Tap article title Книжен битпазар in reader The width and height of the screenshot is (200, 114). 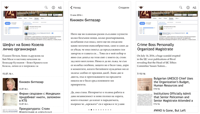pyautogui.click(x=85, y=20)
